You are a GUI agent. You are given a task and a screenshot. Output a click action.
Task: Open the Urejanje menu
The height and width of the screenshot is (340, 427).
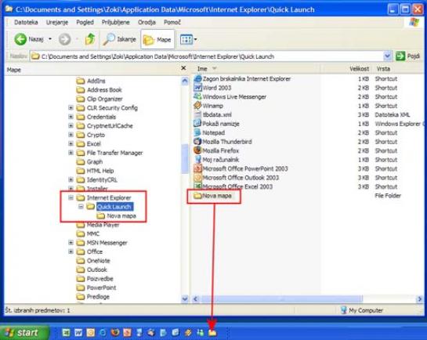click(x=57, y=22)
